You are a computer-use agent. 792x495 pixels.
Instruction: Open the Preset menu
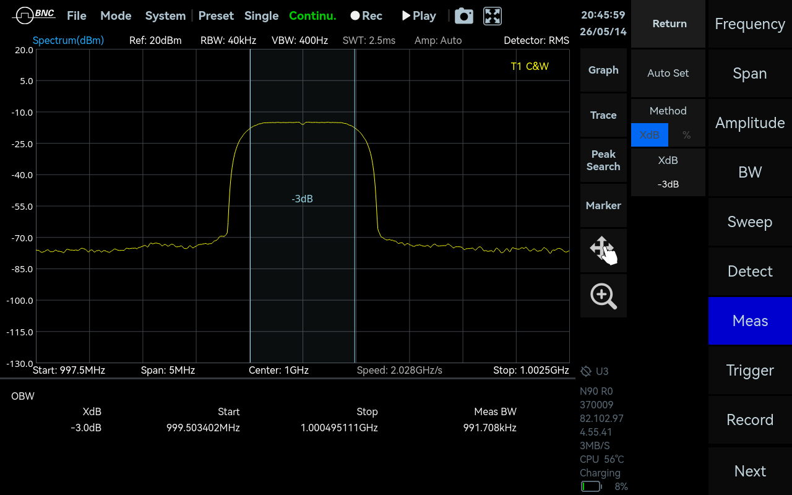[216, 16]
